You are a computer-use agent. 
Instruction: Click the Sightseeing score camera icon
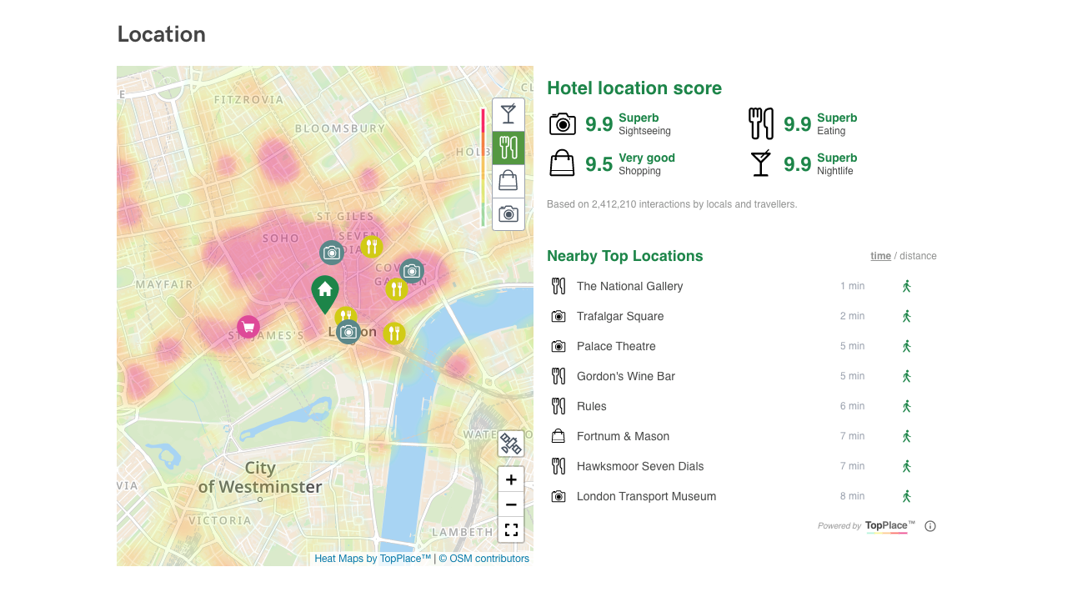[563, 123]
